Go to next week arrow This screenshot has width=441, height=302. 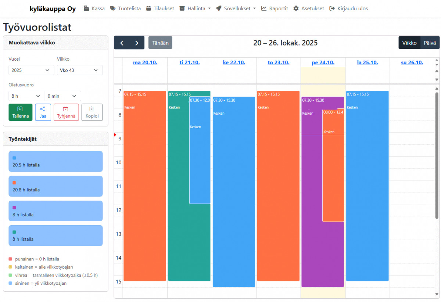click(x=137, y=43)
